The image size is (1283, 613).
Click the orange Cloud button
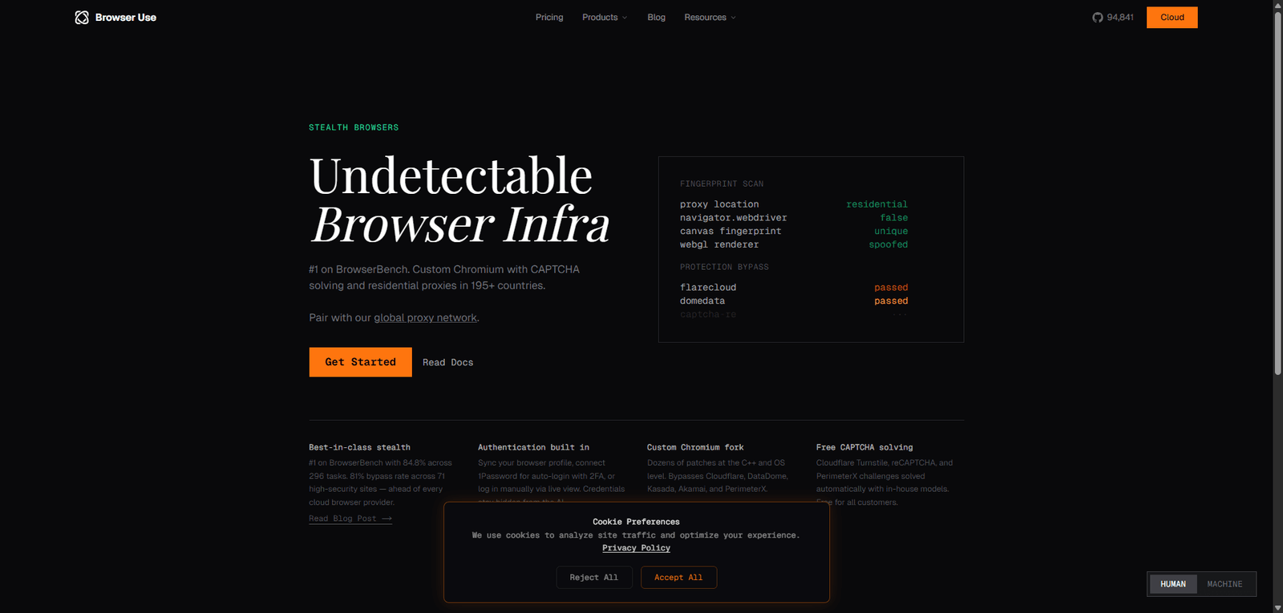pos(1172,18)
